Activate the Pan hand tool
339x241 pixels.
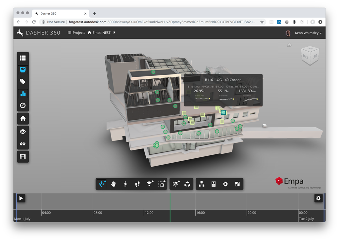tap(113, 184)
